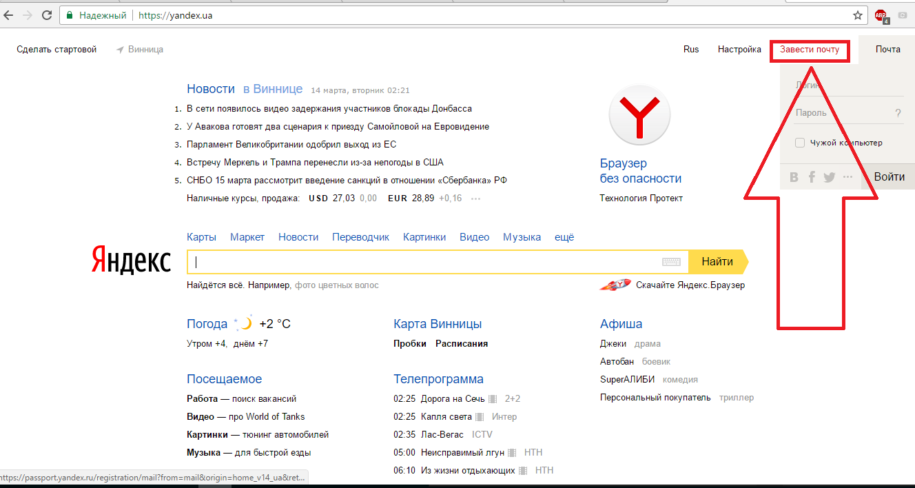This screenshot has height=488, width=915.
Task: Open the on-screen keyboard icon in search
Action: tap(671, 262)
